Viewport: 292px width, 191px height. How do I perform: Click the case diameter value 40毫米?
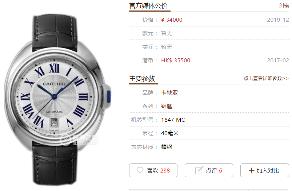point(170,133)
